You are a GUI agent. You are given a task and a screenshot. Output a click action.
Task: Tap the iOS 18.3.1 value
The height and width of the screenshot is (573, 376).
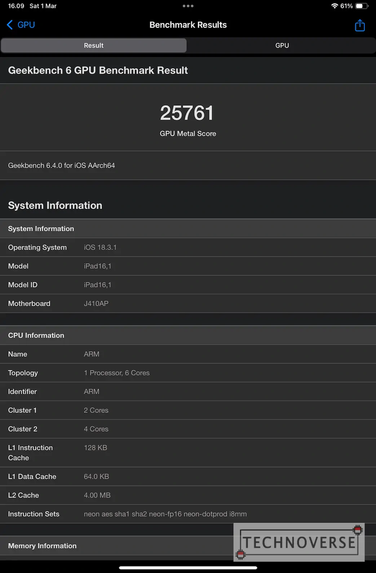(x=100, y=247)
